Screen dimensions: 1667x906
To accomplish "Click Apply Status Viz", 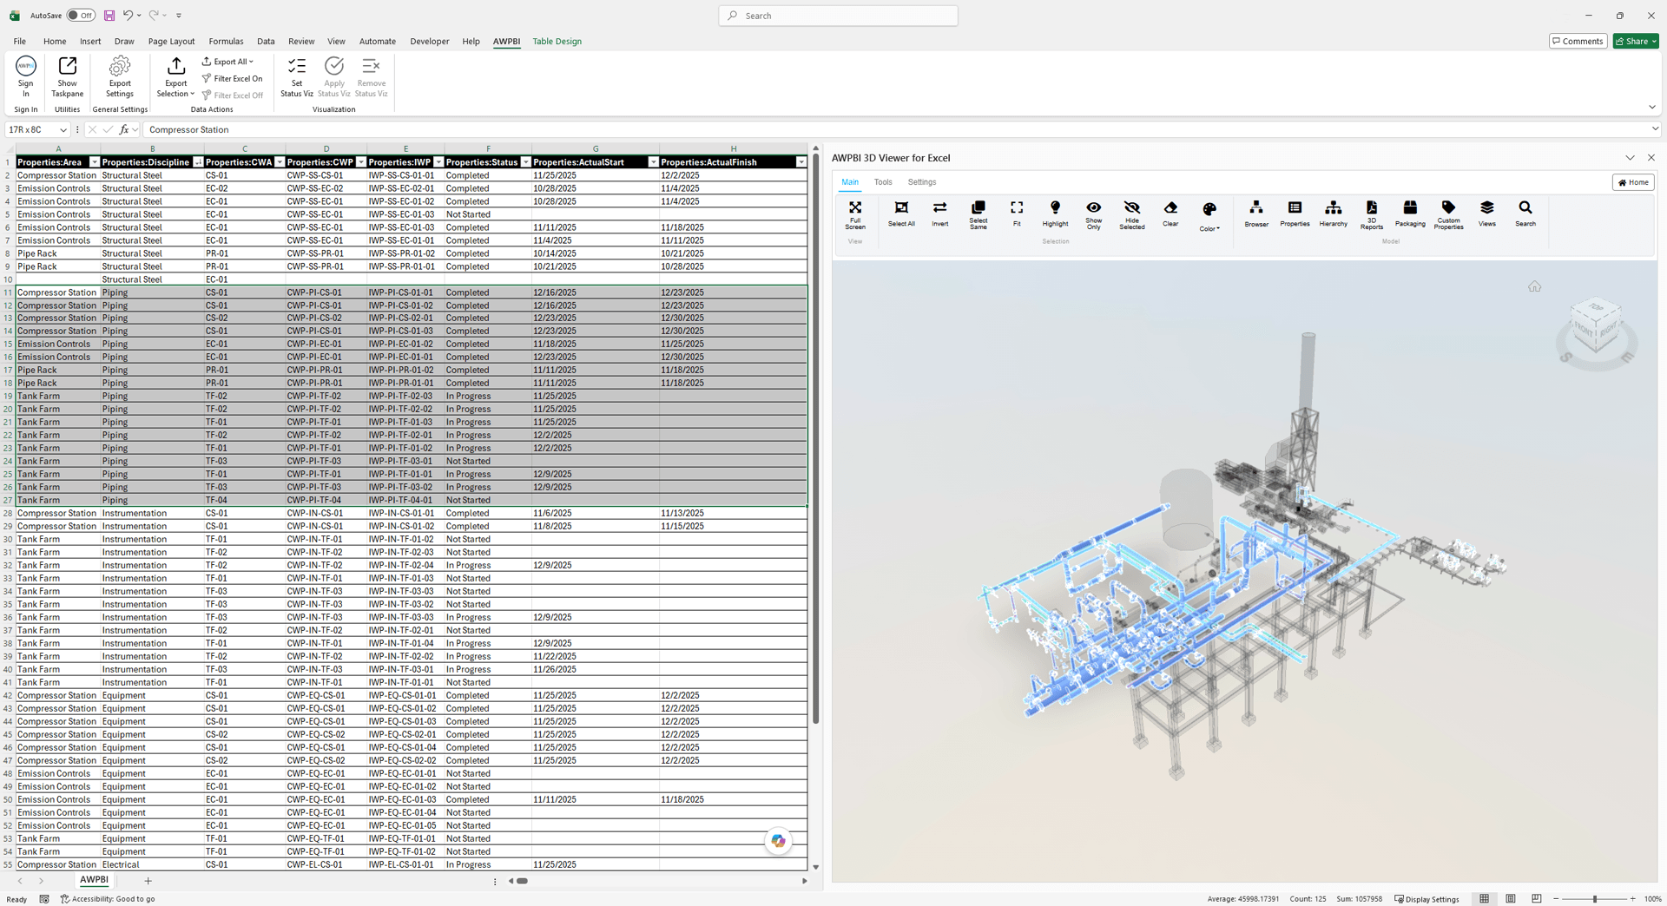I will point(334,77).
